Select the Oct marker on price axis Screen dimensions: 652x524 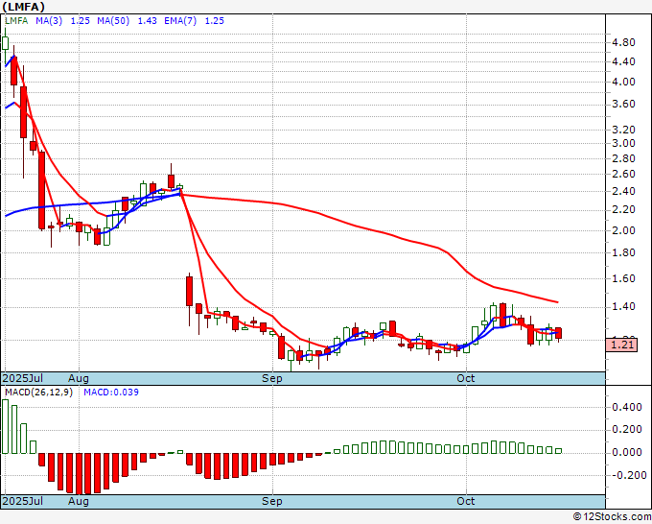pyautogui.click(x=466, y=378)
